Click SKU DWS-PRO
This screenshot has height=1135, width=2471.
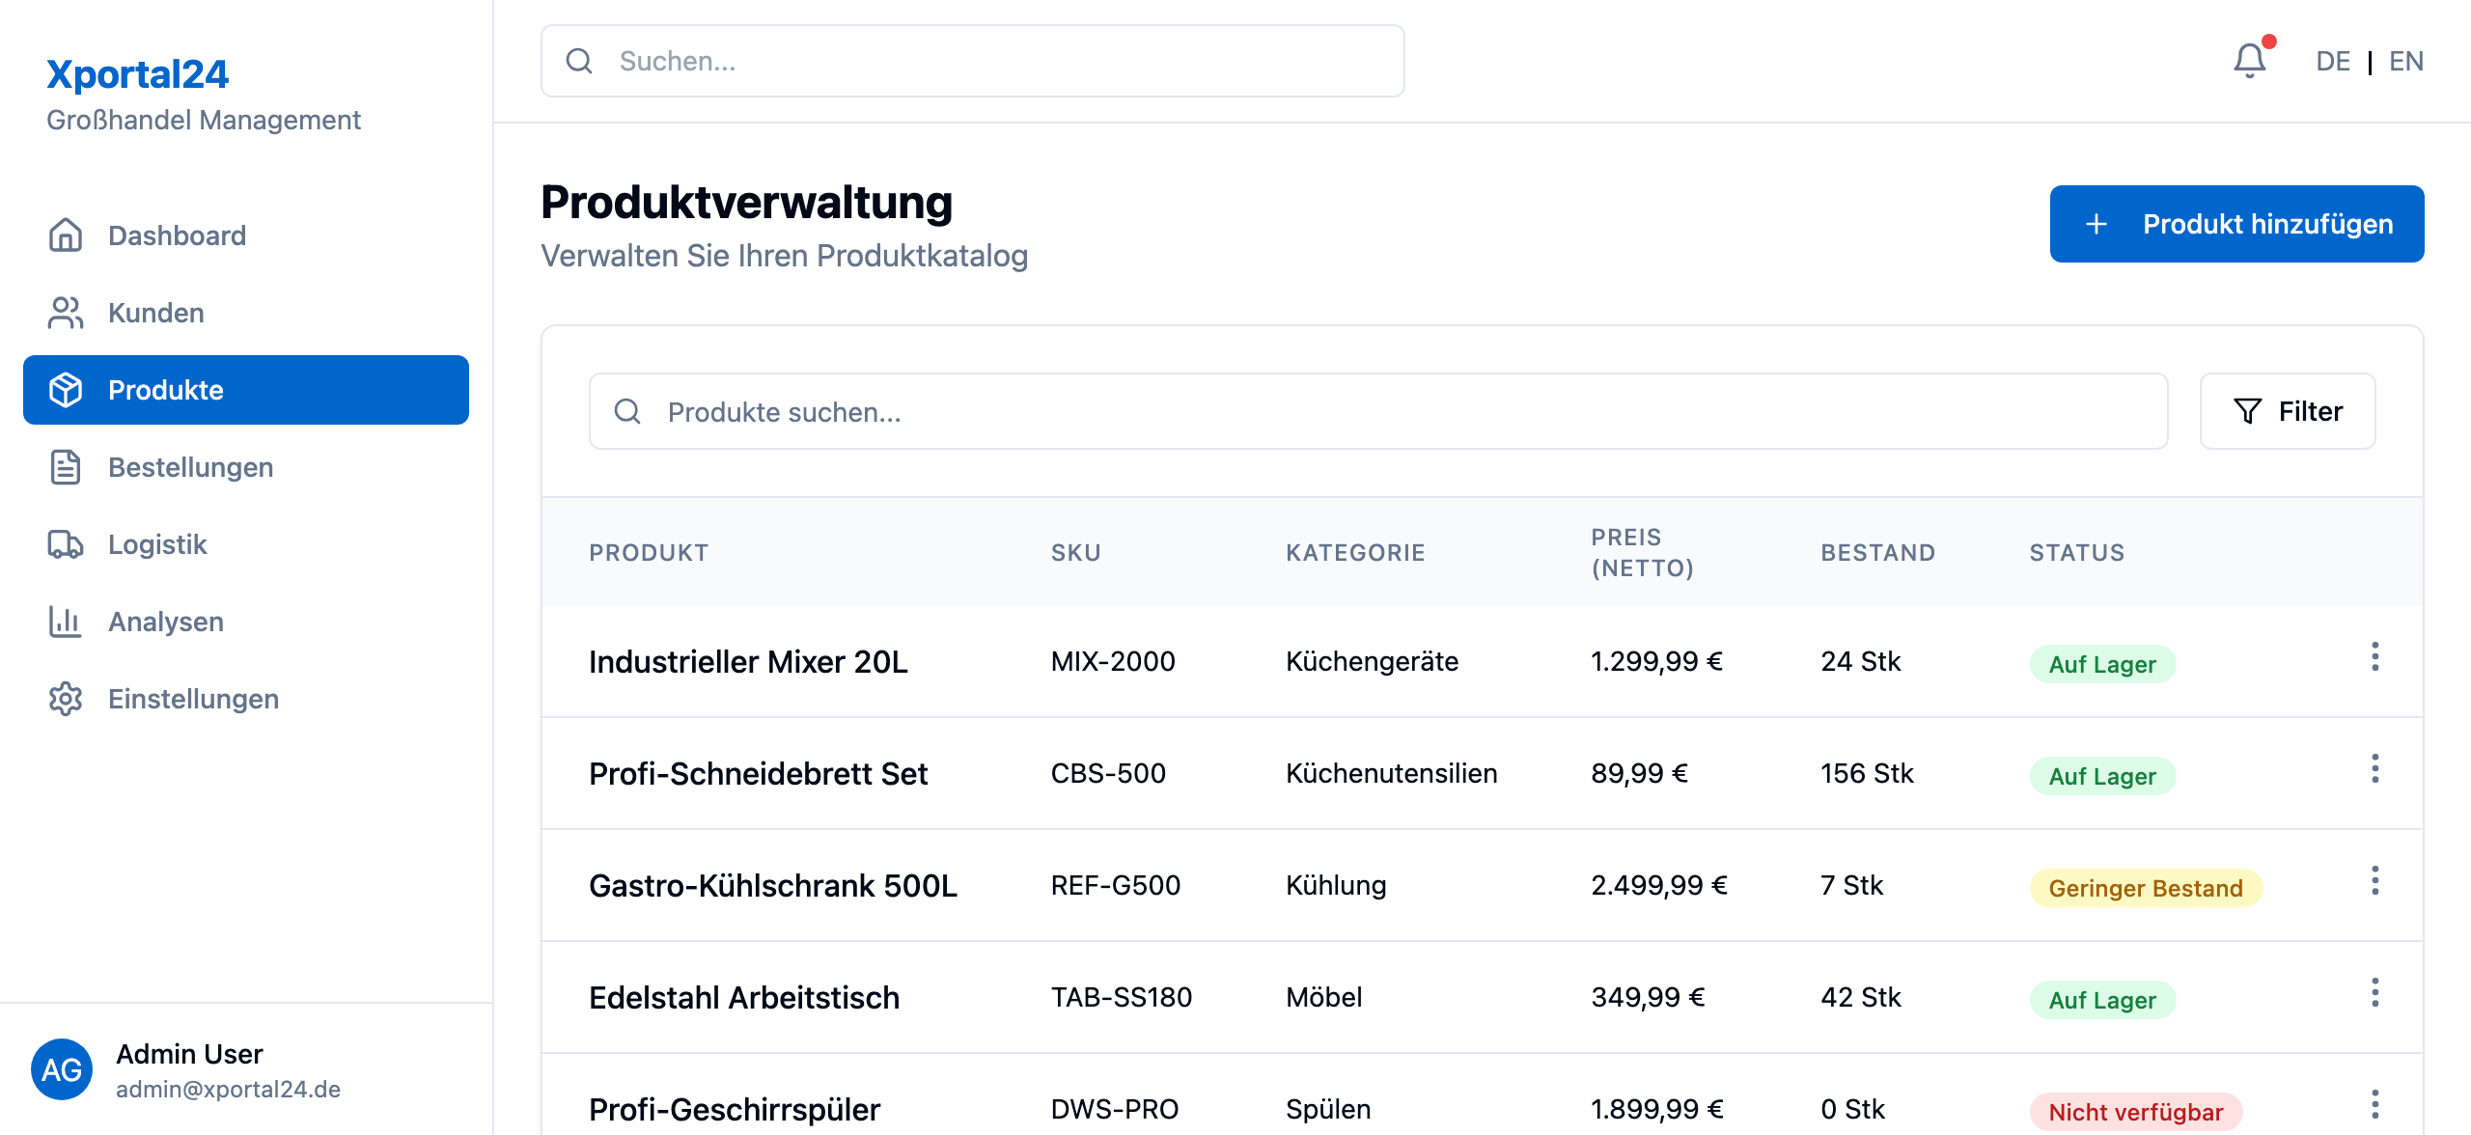coord(1115,1109)
